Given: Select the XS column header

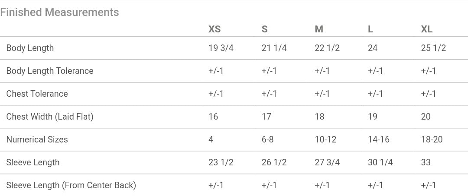Looking at the screenshot, I should pyautogui.click(x=214, y=29).
